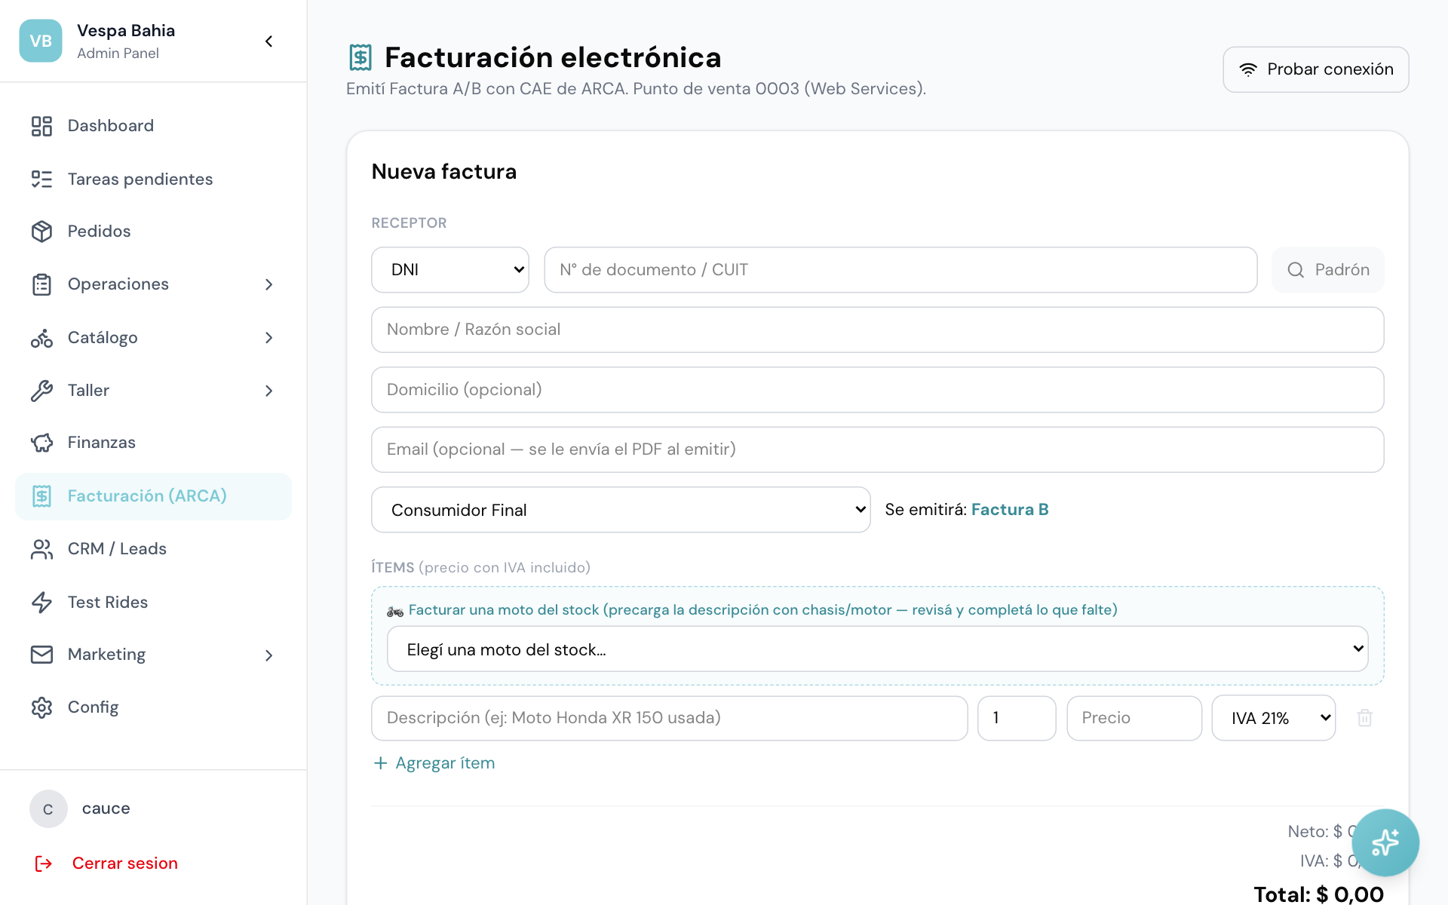Image resolution: width=1448 pixels, height=905 pixels.
Task: Click the Facturación electrónica page heading
Action: [x=553, y=57]
